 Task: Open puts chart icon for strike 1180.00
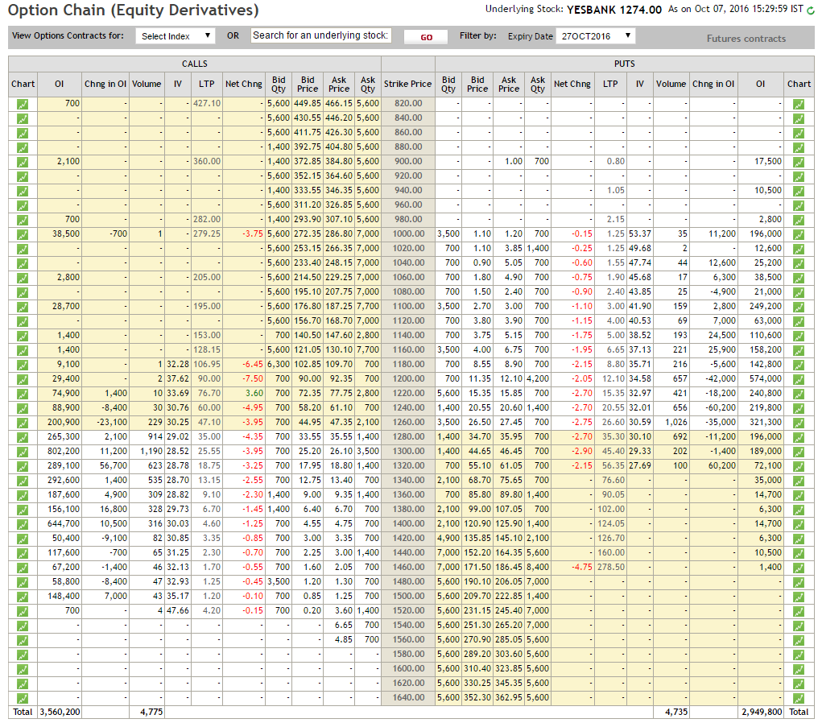(x=798, y=365)
